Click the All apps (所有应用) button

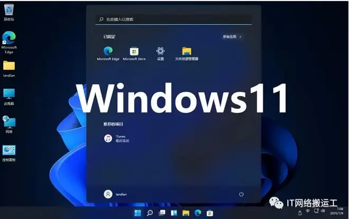(x=232, y=36)
